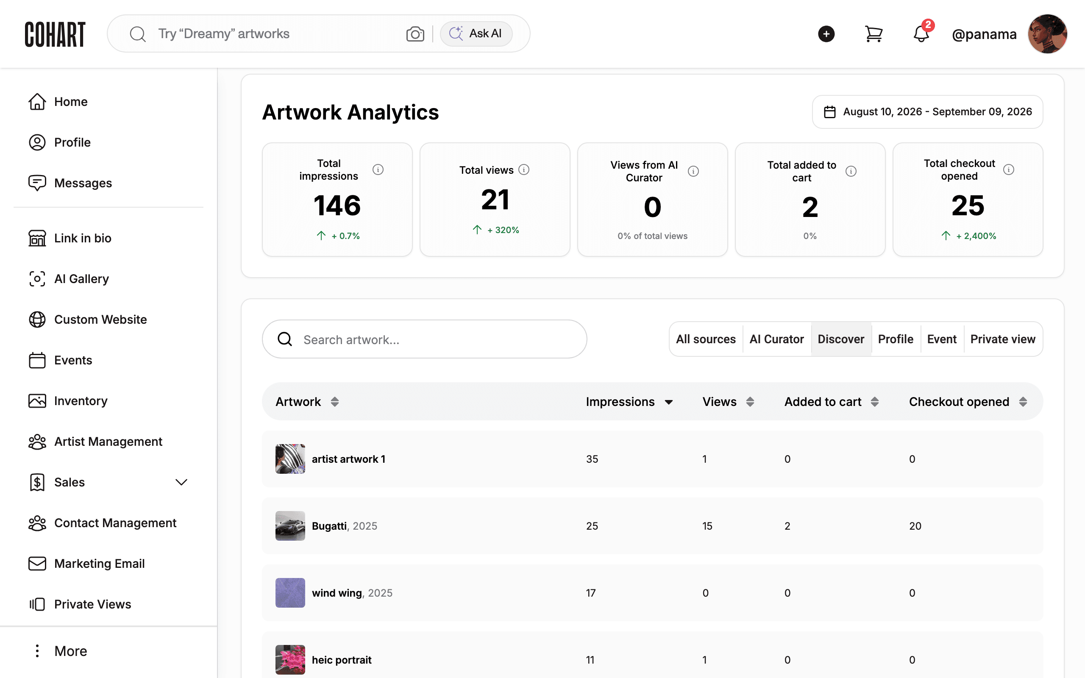Click the Custom Website globe icon
The width and height of the screenshot is (1085, 678).
37,320
